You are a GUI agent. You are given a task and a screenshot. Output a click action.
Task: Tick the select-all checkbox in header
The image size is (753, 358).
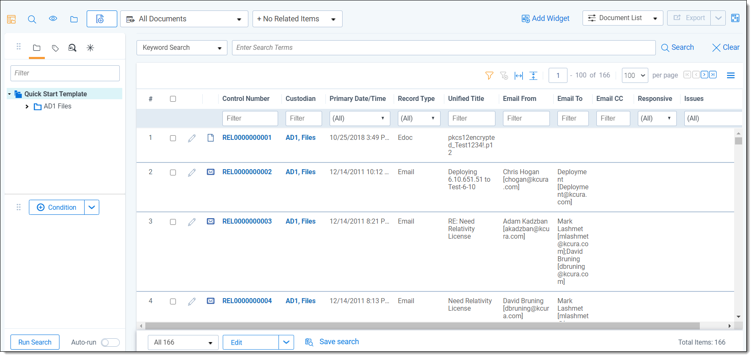[173, 99]
